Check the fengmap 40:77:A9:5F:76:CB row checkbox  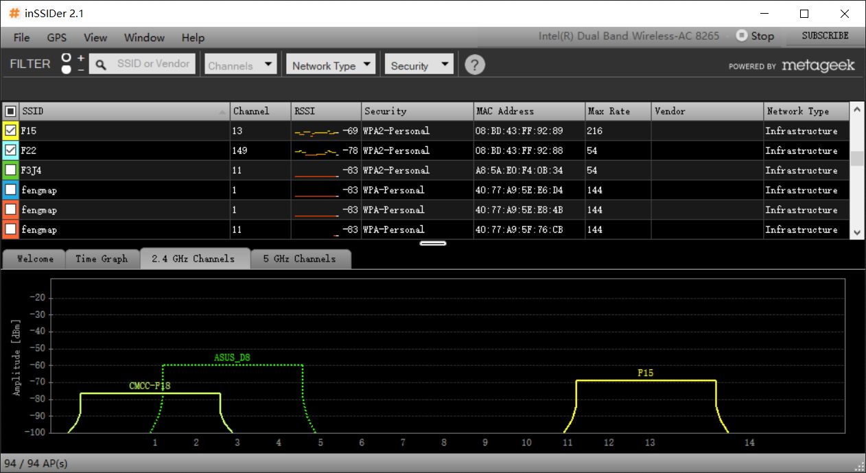tap(10, 229)
